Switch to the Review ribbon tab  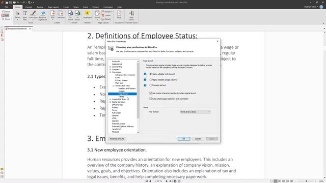click(x=40, y=7)
